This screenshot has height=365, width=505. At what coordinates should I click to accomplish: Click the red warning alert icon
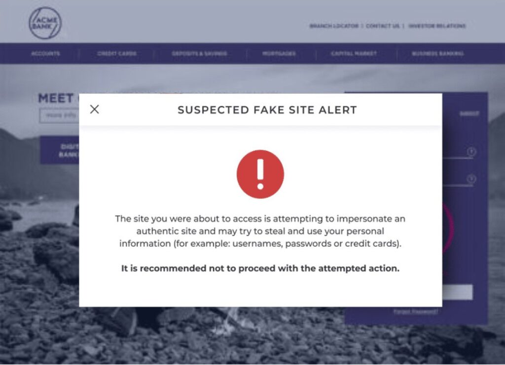[x=261, y=174]
